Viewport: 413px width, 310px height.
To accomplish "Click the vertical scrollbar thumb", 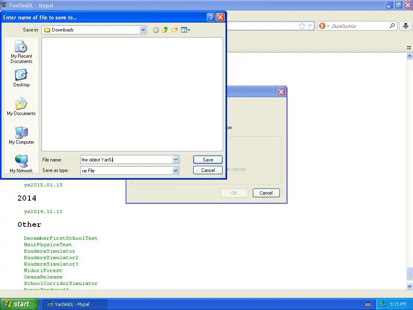I will pos(409,274).
